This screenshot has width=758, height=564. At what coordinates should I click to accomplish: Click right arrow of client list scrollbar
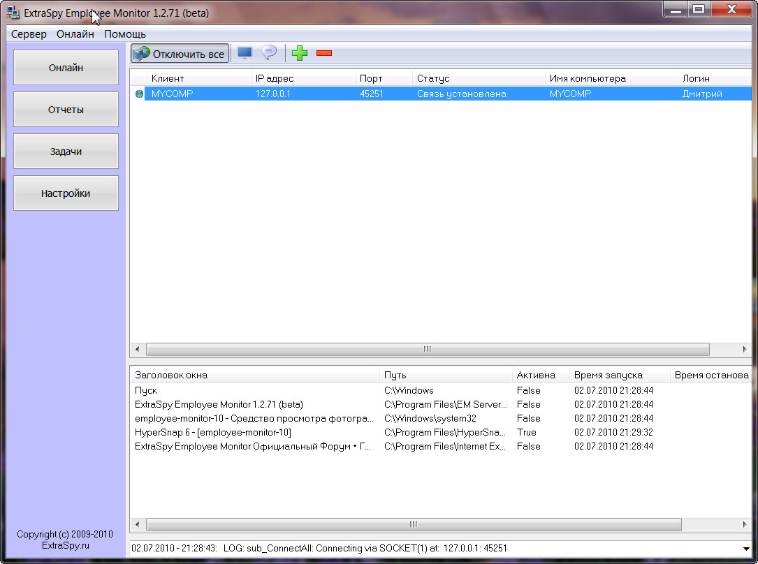[x=745, y=349]
